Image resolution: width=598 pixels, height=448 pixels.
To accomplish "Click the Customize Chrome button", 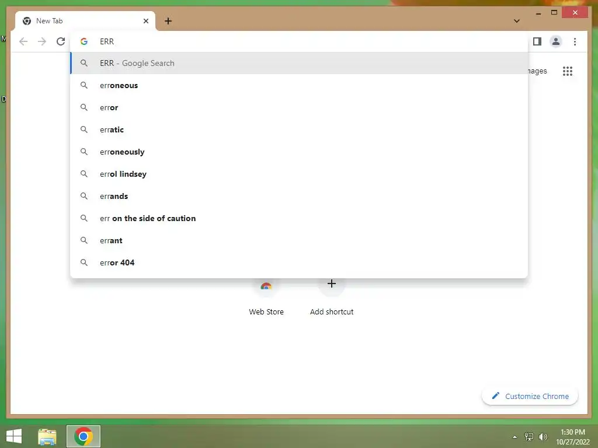I will (530, 396).
